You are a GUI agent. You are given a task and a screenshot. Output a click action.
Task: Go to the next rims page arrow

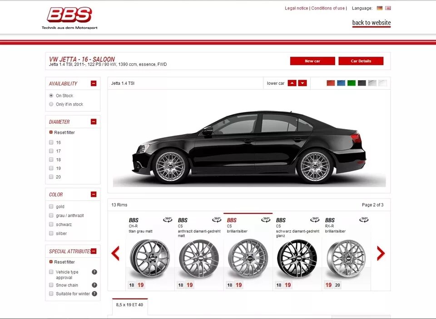pos(381,253)
